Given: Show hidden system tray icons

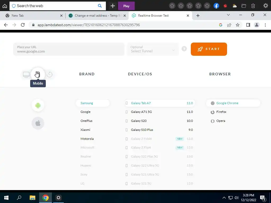Looking at the screenshot, I should [x=224, y=198].
